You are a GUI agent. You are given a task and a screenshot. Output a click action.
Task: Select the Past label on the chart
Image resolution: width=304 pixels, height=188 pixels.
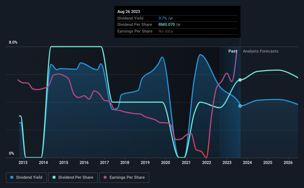[x=233, y=51]
